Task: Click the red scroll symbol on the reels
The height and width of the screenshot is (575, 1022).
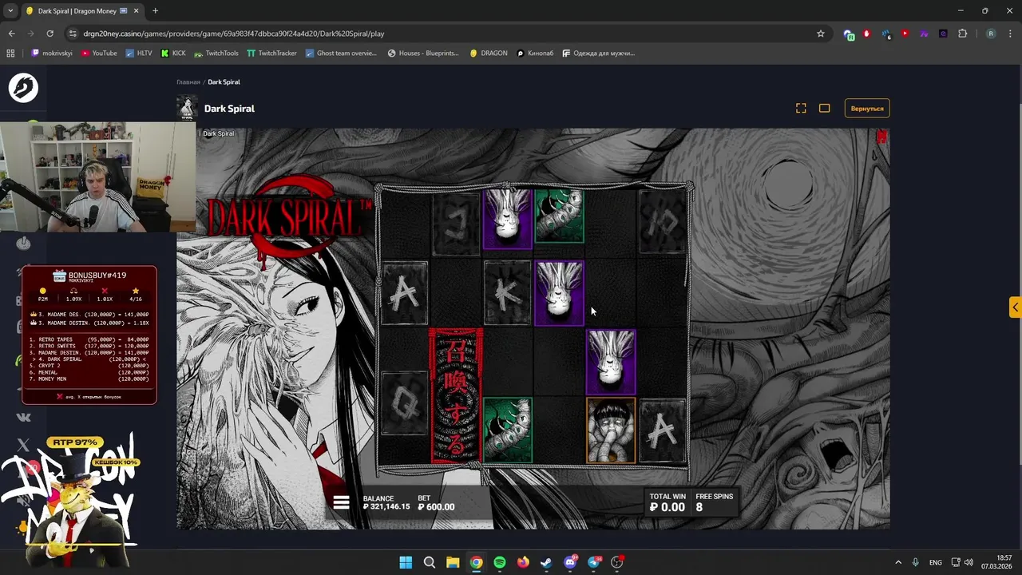Action: click(x=456, y=395)
